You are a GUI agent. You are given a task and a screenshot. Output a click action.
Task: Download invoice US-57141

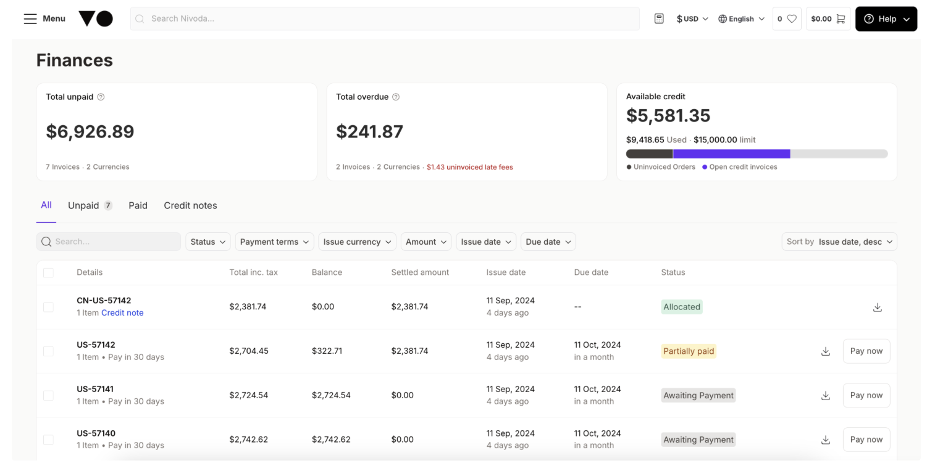tap(825, 396)
